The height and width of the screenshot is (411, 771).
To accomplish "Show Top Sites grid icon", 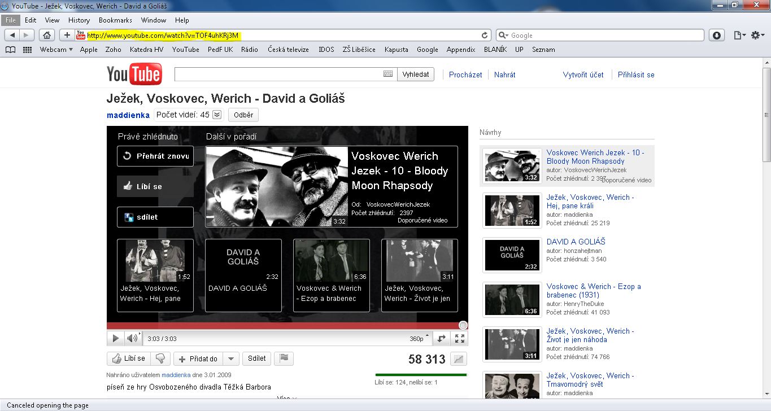I will (x=27, y=50).
